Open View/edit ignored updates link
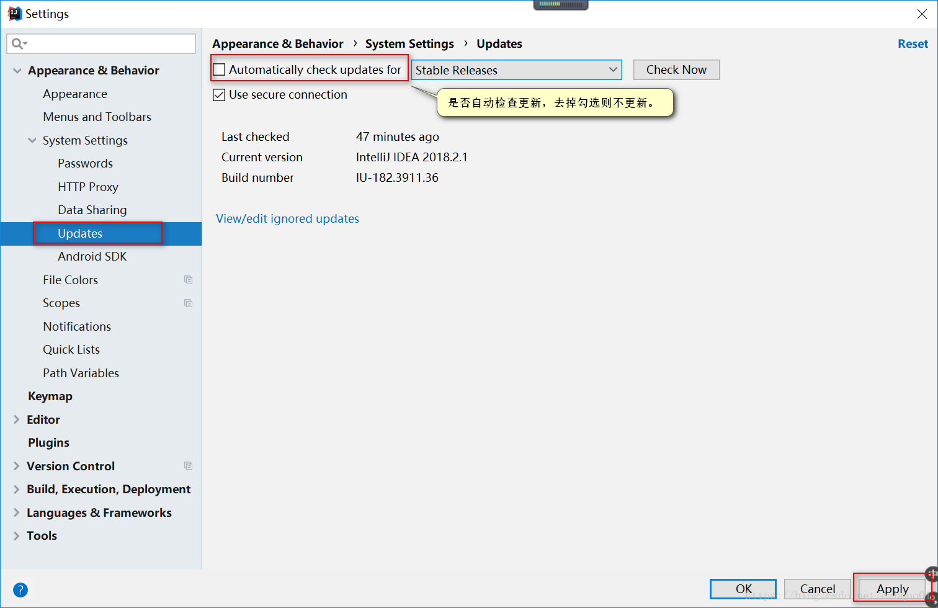 click(287, 218)
